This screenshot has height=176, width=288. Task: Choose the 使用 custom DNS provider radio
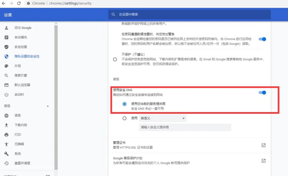point(124,118)
